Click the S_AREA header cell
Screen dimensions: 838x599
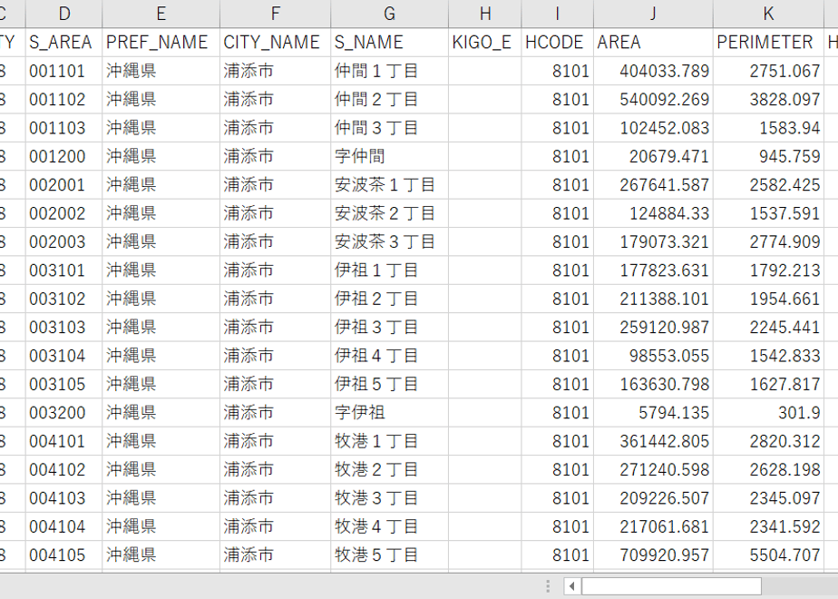(63, 43)
